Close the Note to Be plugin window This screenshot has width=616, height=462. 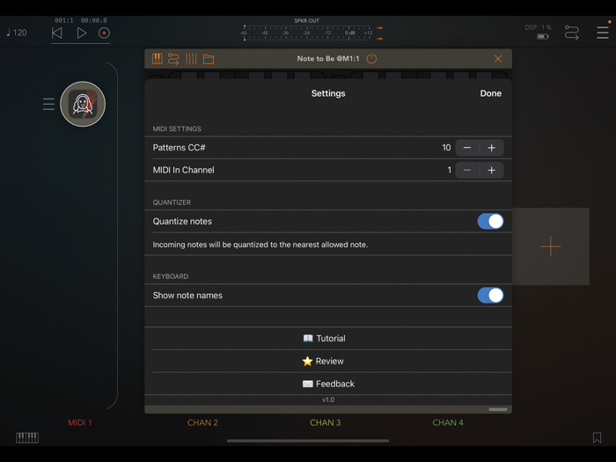498,59
